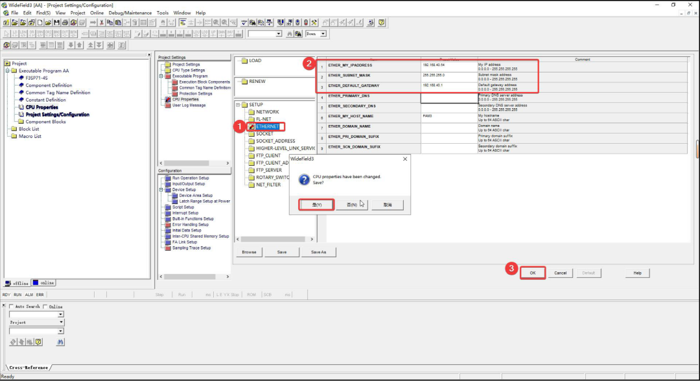Click the printer icon in the toolbar

click(65, 22)
